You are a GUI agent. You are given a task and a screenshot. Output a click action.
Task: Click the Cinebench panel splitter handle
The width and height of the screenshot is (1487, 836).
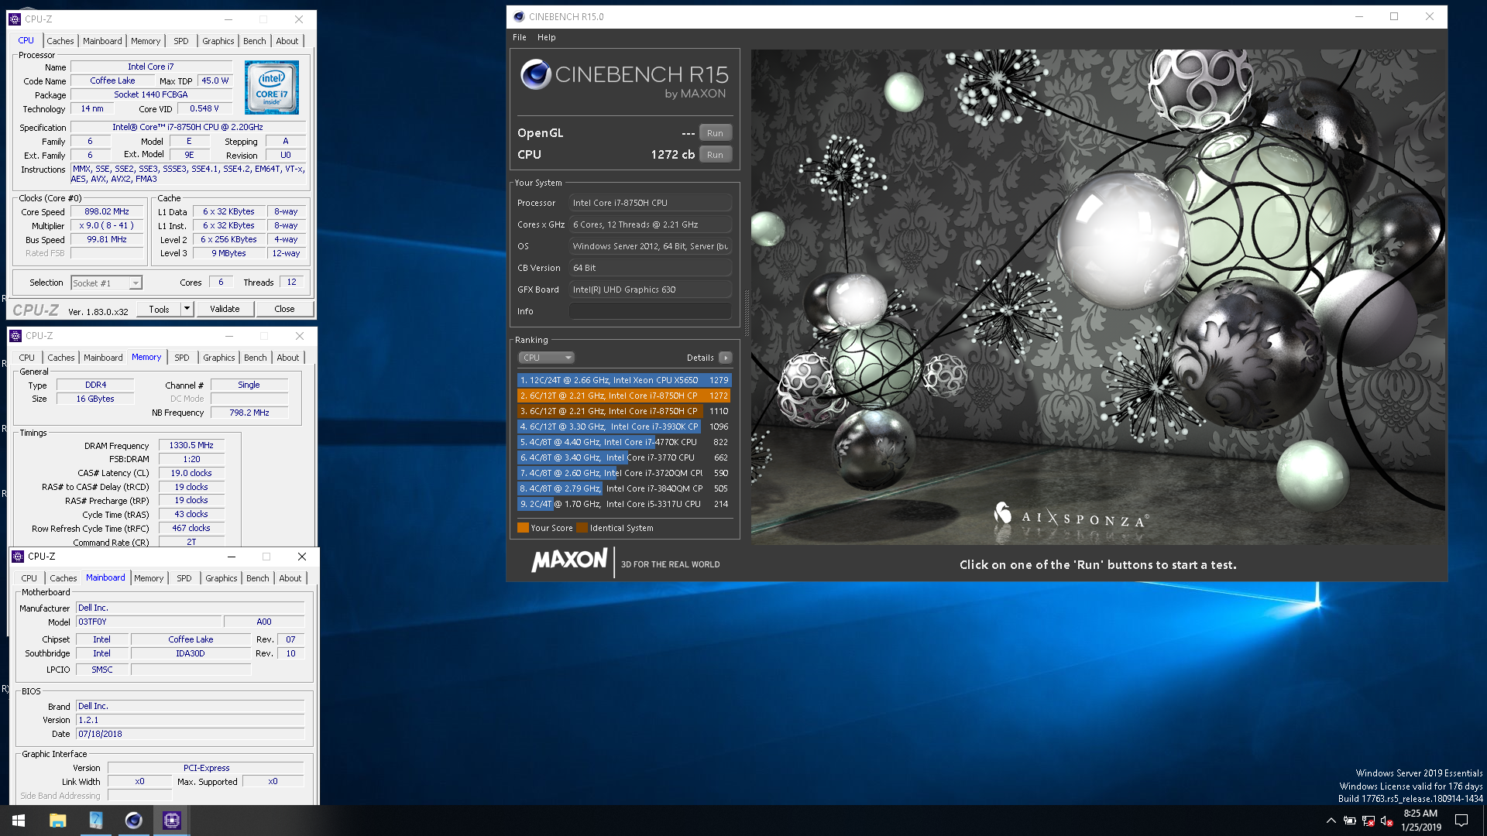pos(747,311)
